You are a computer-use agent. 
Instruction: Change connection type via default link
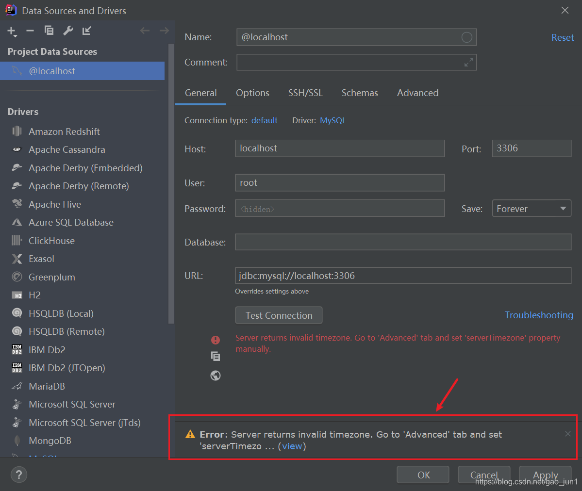(x=264, y=121)
